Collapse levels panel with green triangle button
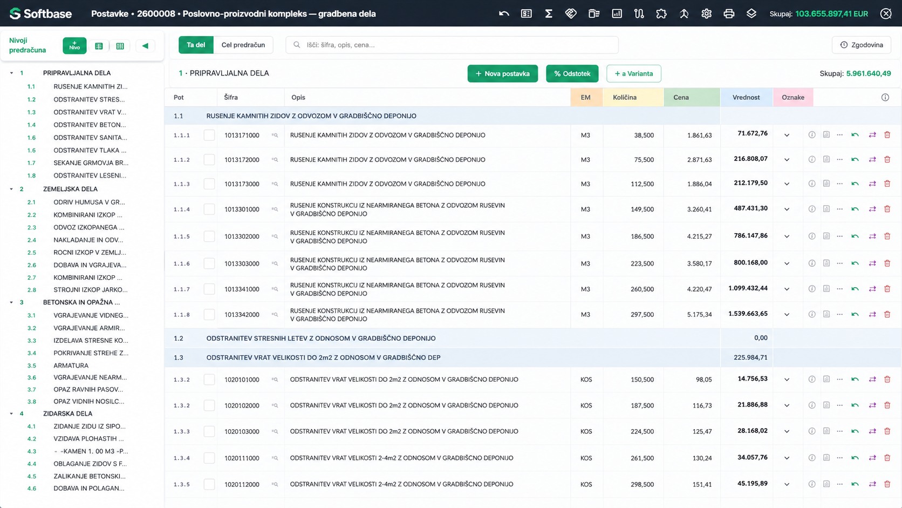The width and height of the screenshot is (902, 508). point(145,46)
